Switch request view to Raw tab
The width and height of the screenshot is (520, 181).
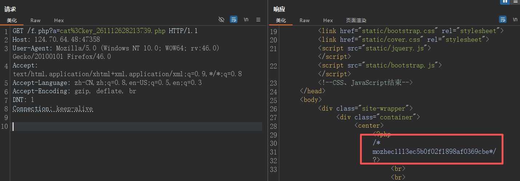tap(36, 21)
